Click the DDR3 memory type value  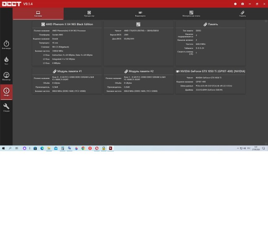tap(198, 31)
